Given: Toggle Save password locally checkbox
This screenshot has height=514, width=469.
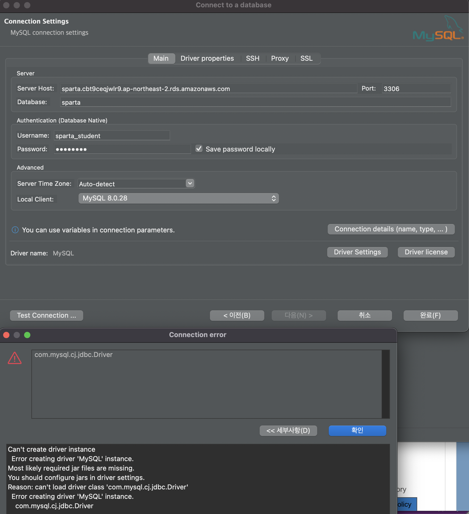Looking at the screenshot, I should [199, 149].
